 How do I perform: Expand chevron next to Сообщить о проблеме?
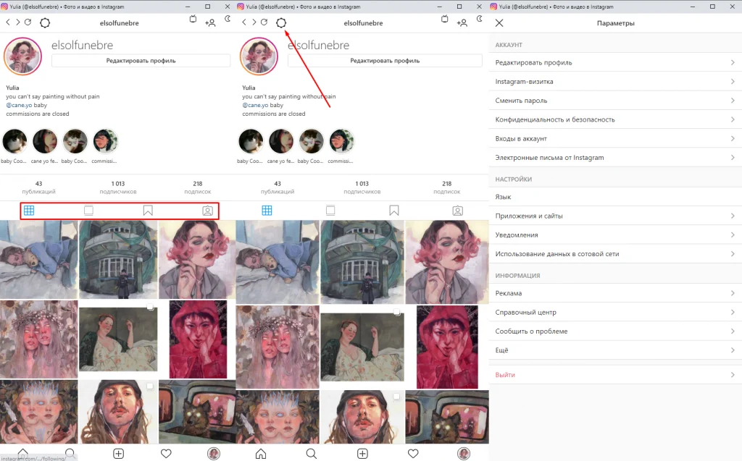[x=733, y=331]
